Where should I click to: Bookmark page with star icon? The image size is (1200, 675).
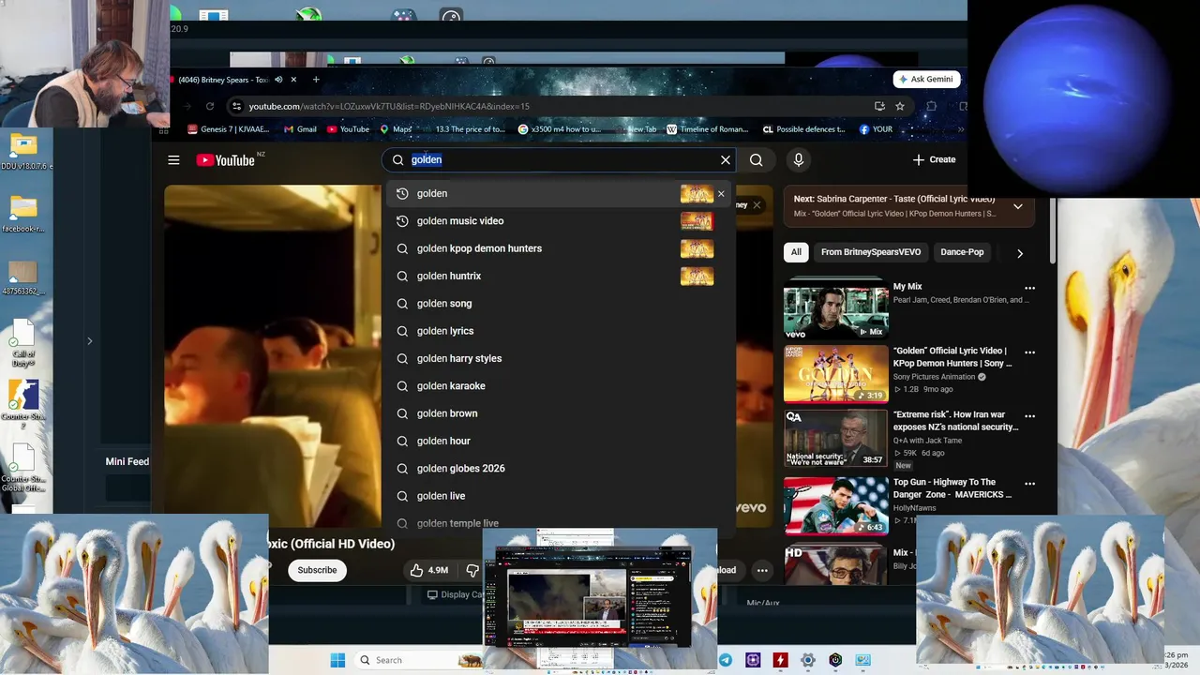[900, 107]
